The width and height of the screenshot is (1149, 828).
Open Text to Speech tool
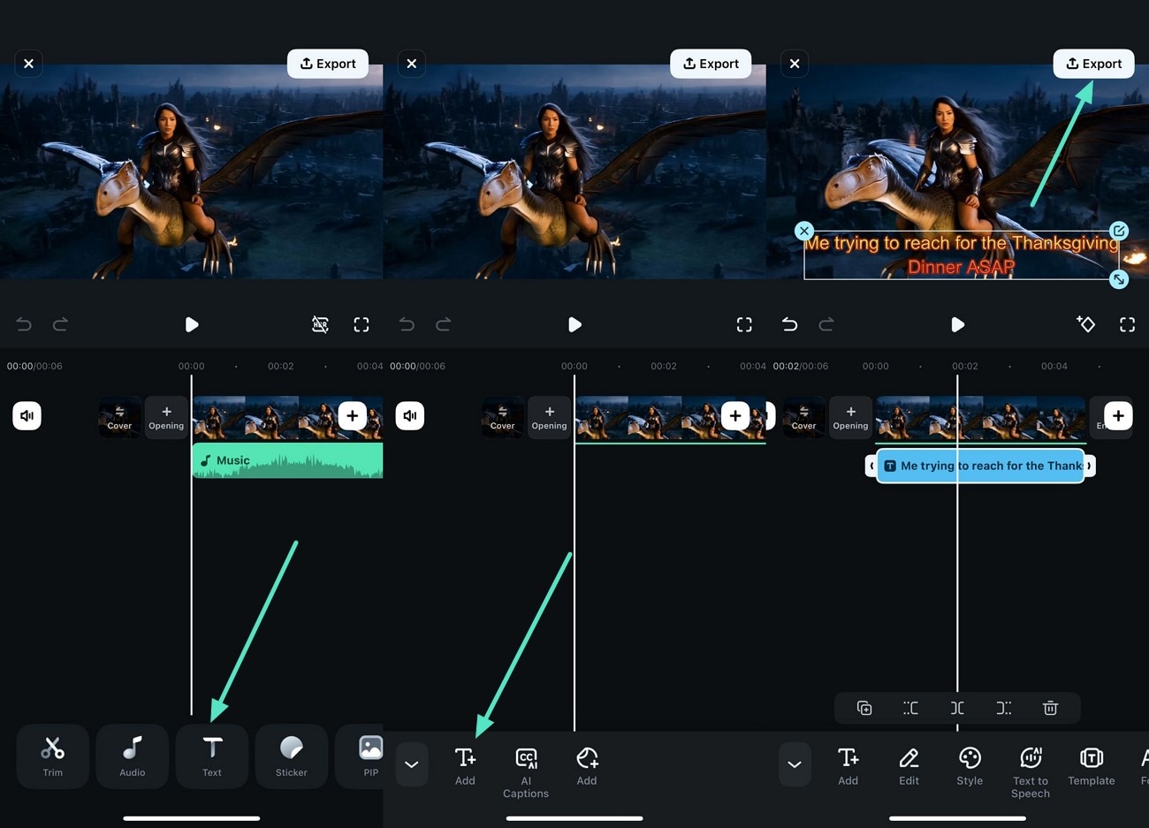click(1031, 772)
